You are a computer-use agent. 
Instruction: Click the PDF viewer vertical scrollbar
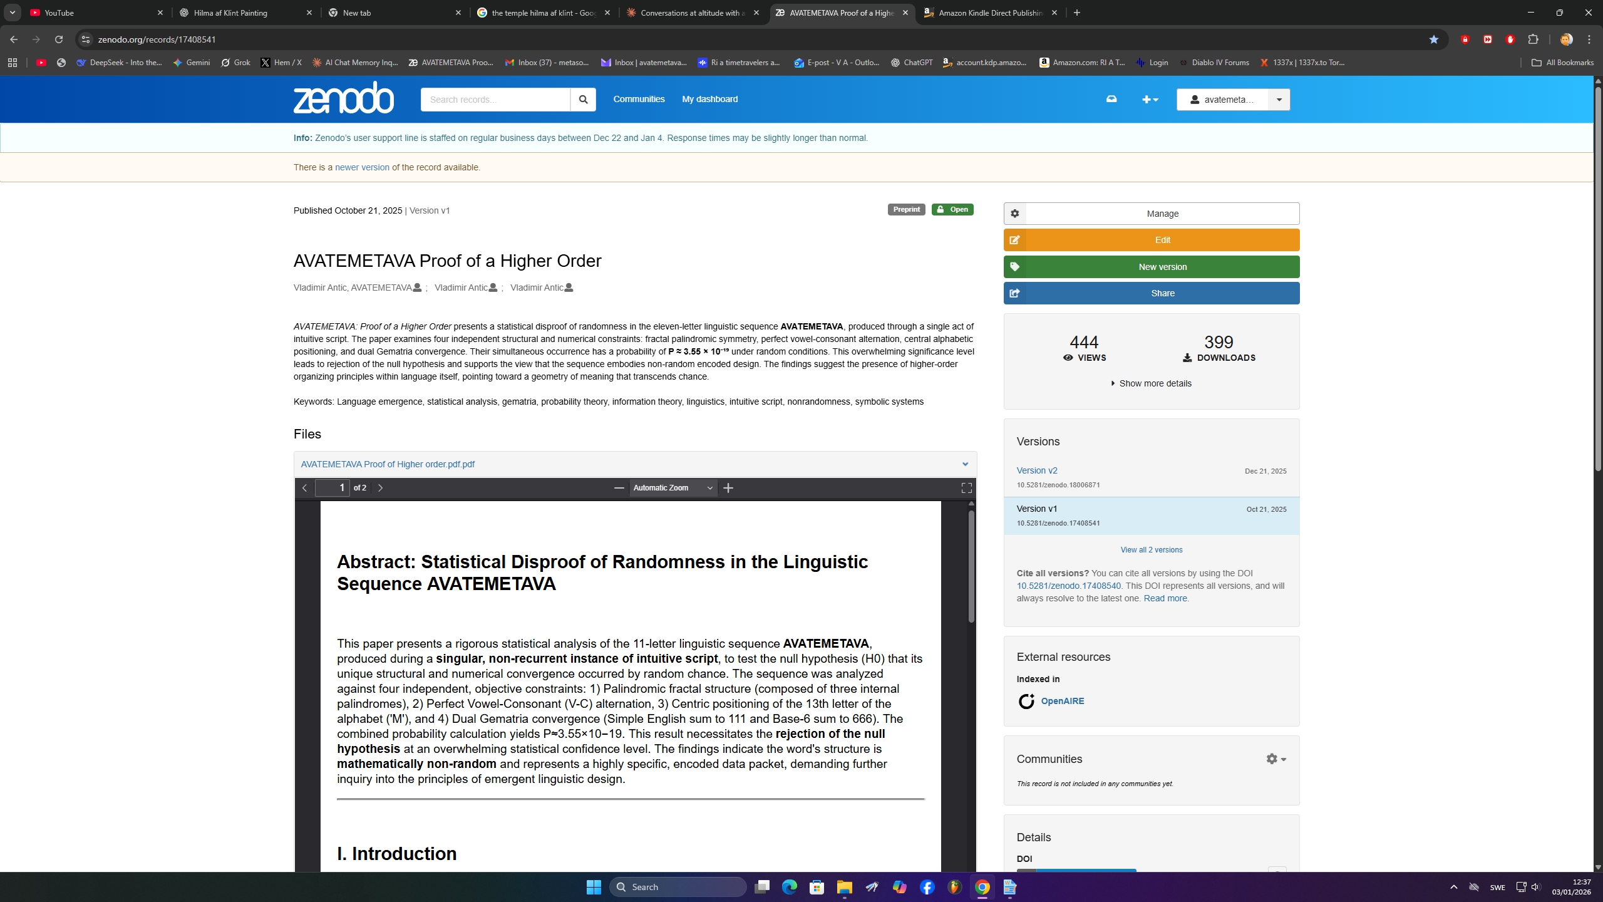pos(971,567)
